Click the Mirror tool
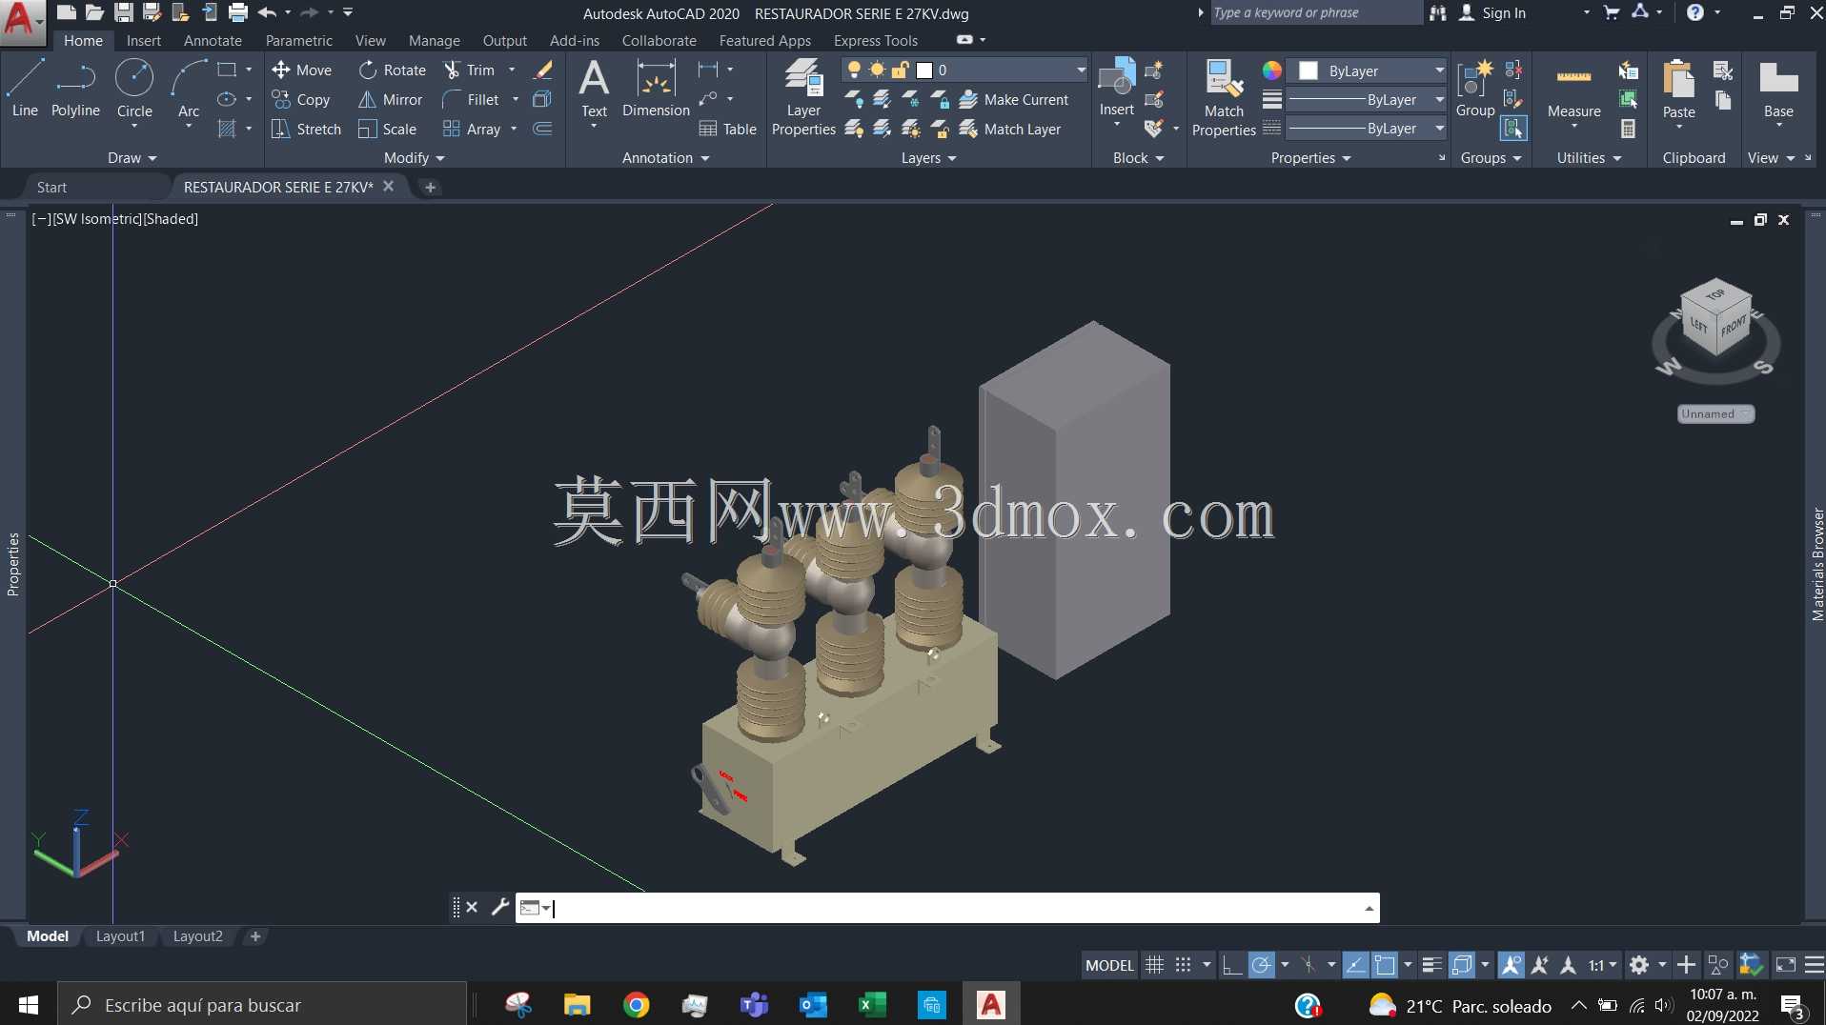Image resolution: width=1826 pixels, height=1025 pixels. (390, 99)
